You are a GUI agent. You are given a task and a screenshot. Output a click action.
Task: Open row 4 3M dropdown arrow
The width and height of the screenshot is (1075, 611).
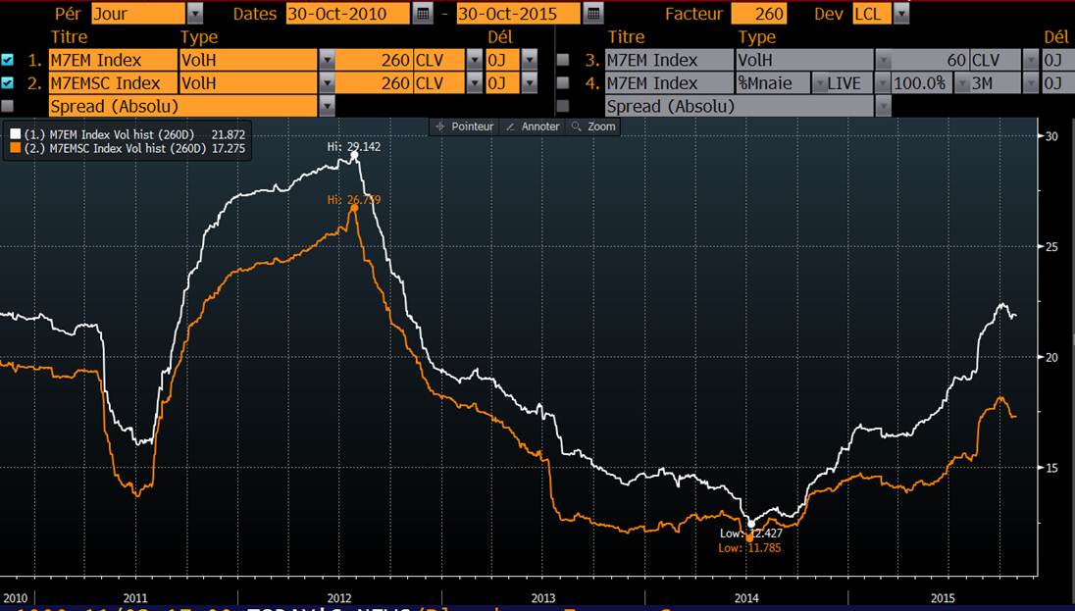pyautogui.click(x=1031, y=83)
